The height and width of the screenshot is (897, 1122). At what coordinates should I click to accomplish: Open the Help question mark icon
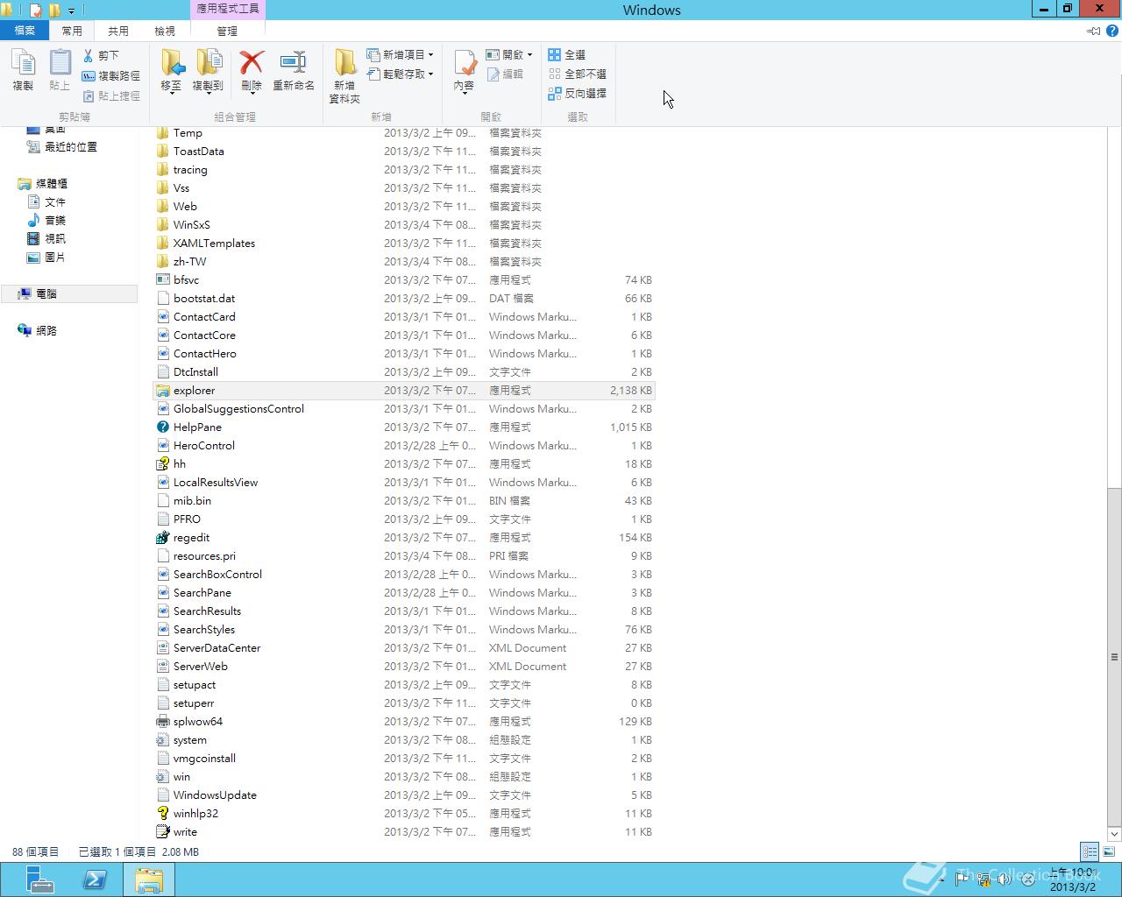point(1112,31)
